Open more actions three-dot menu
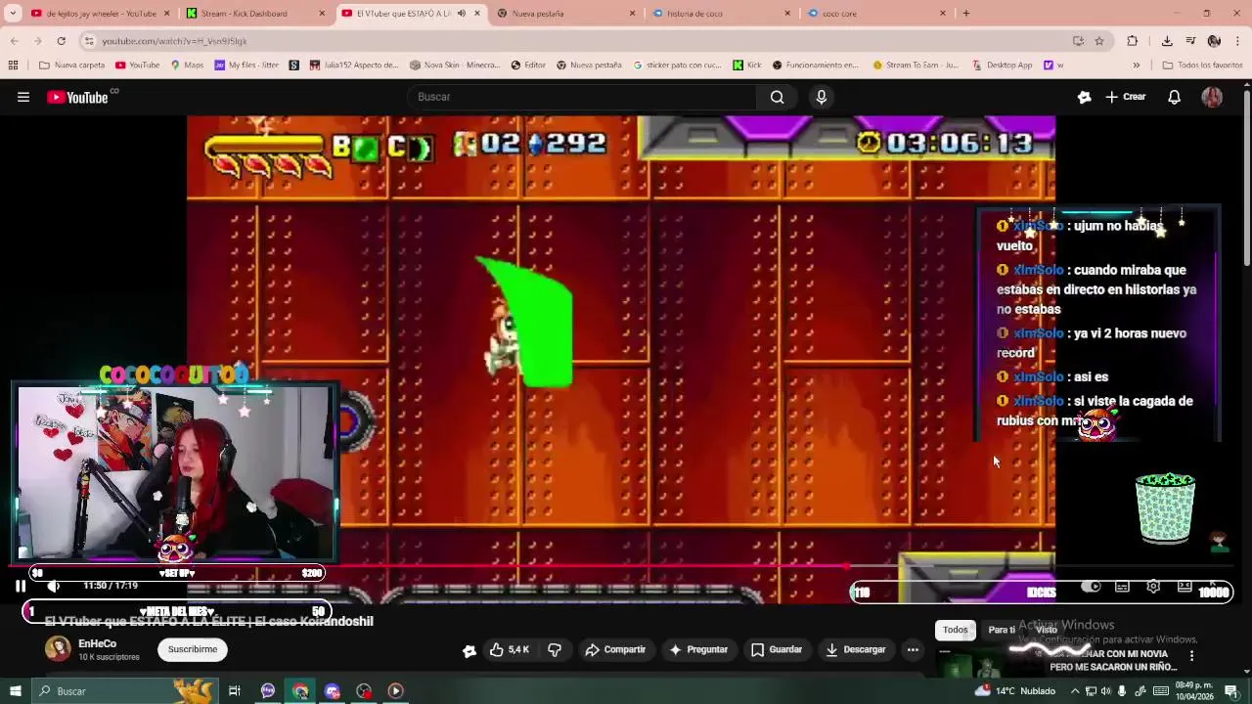This screenshot has width=1252, height=704. 913,649
